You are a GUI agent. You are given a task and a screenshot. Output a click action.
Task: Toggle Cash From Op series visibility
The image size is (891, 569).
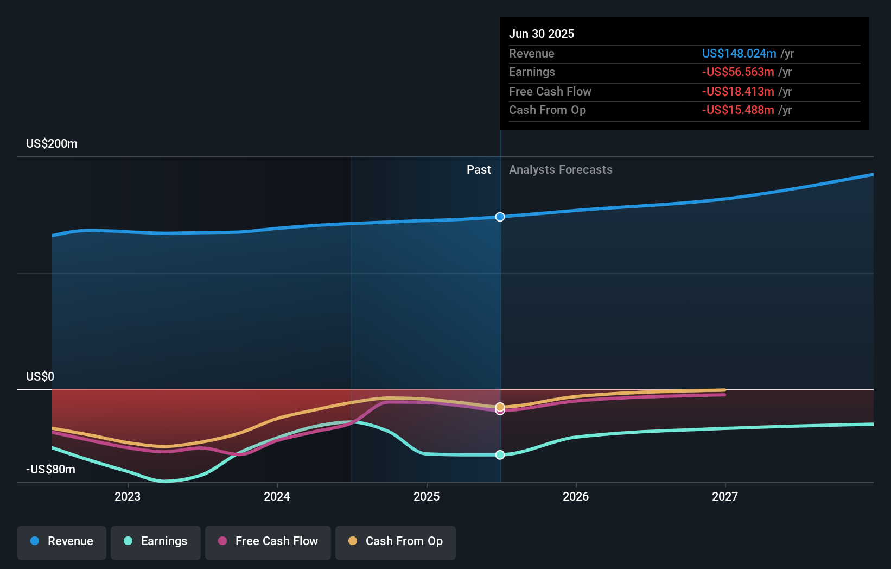(x=396, y=541)
